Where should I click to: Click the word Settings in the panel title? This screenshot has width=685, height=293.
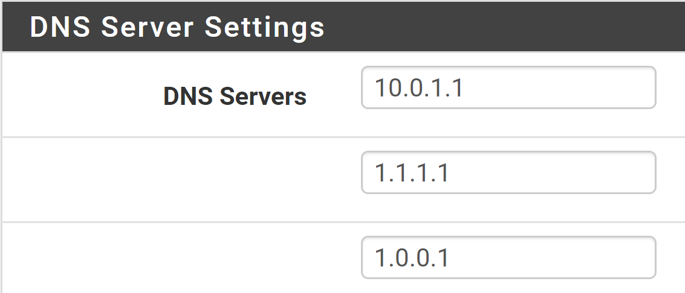point(265,28)
